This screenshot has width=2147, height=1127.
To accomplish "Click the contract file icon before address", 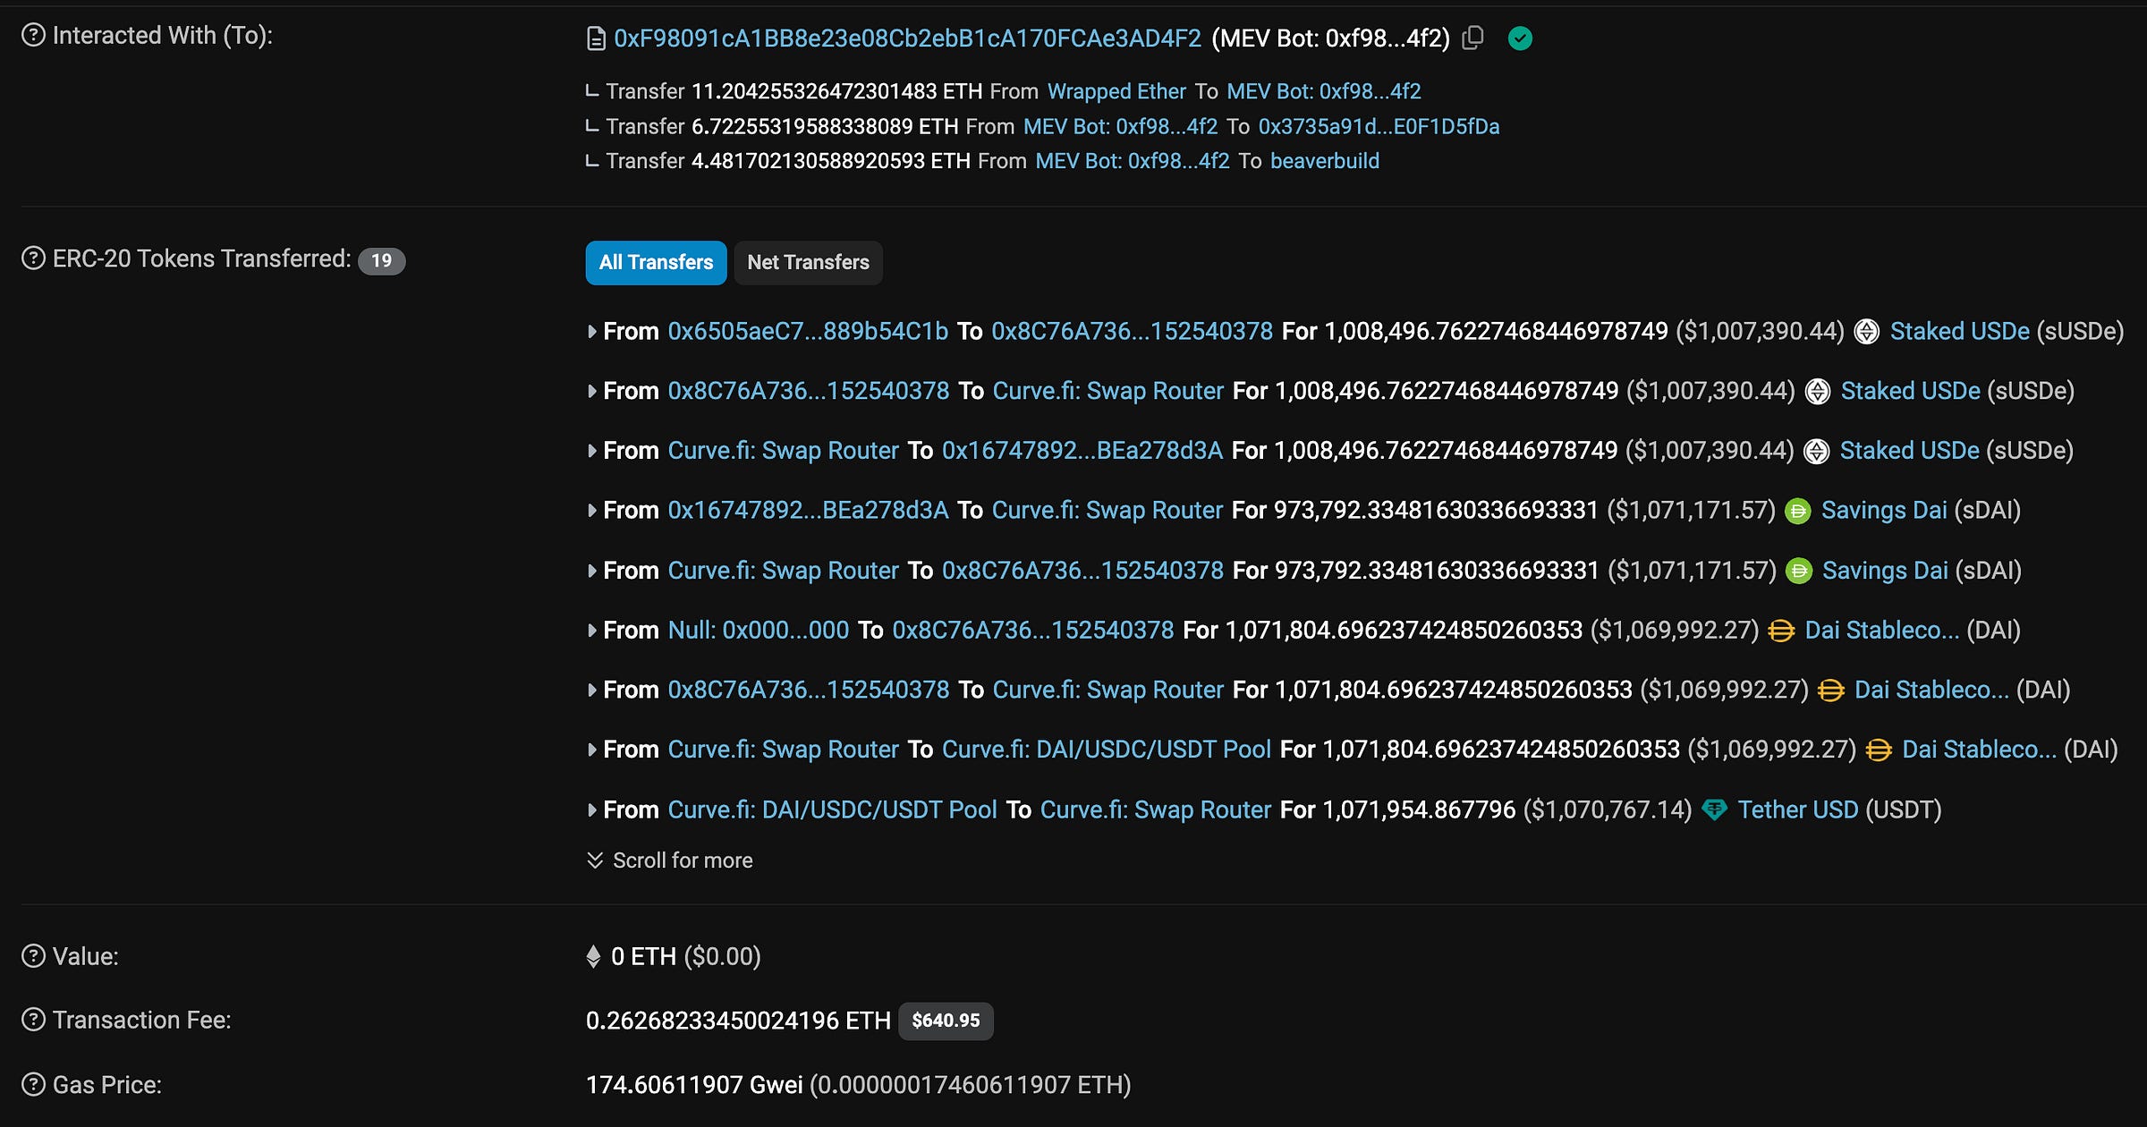I will pyautogui.click(x=596, y=38).
